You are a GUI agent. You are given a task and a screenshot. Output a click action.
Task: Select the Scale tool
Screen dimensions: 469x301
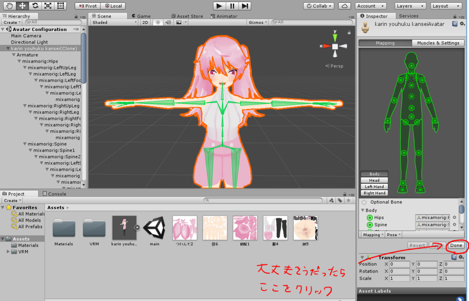pyautogui.click(x=48, y=5)
